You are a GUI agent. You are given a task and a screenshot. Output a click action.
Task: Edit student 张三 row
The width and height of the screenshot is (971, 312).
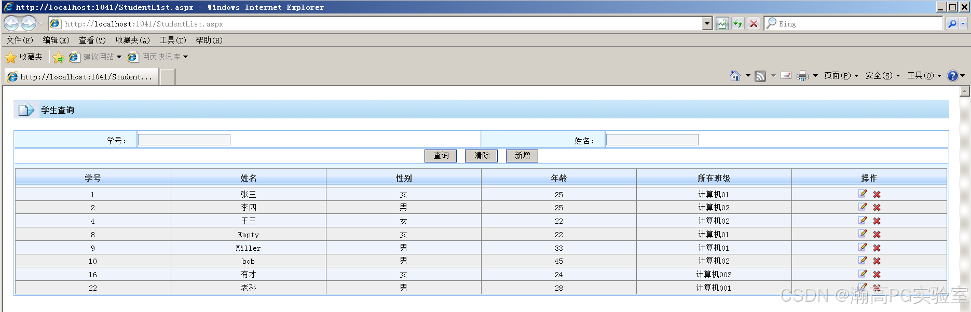tap(863, 194)
